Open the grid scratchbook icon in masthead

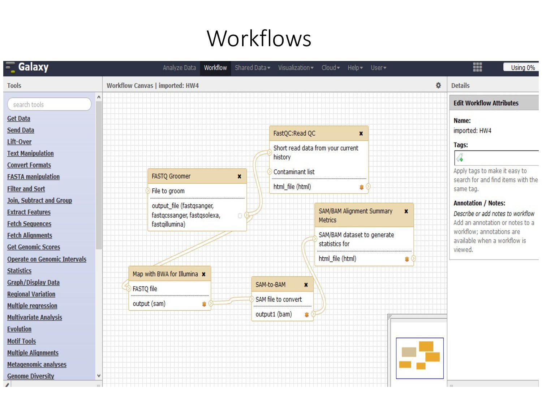coord(477,67)
